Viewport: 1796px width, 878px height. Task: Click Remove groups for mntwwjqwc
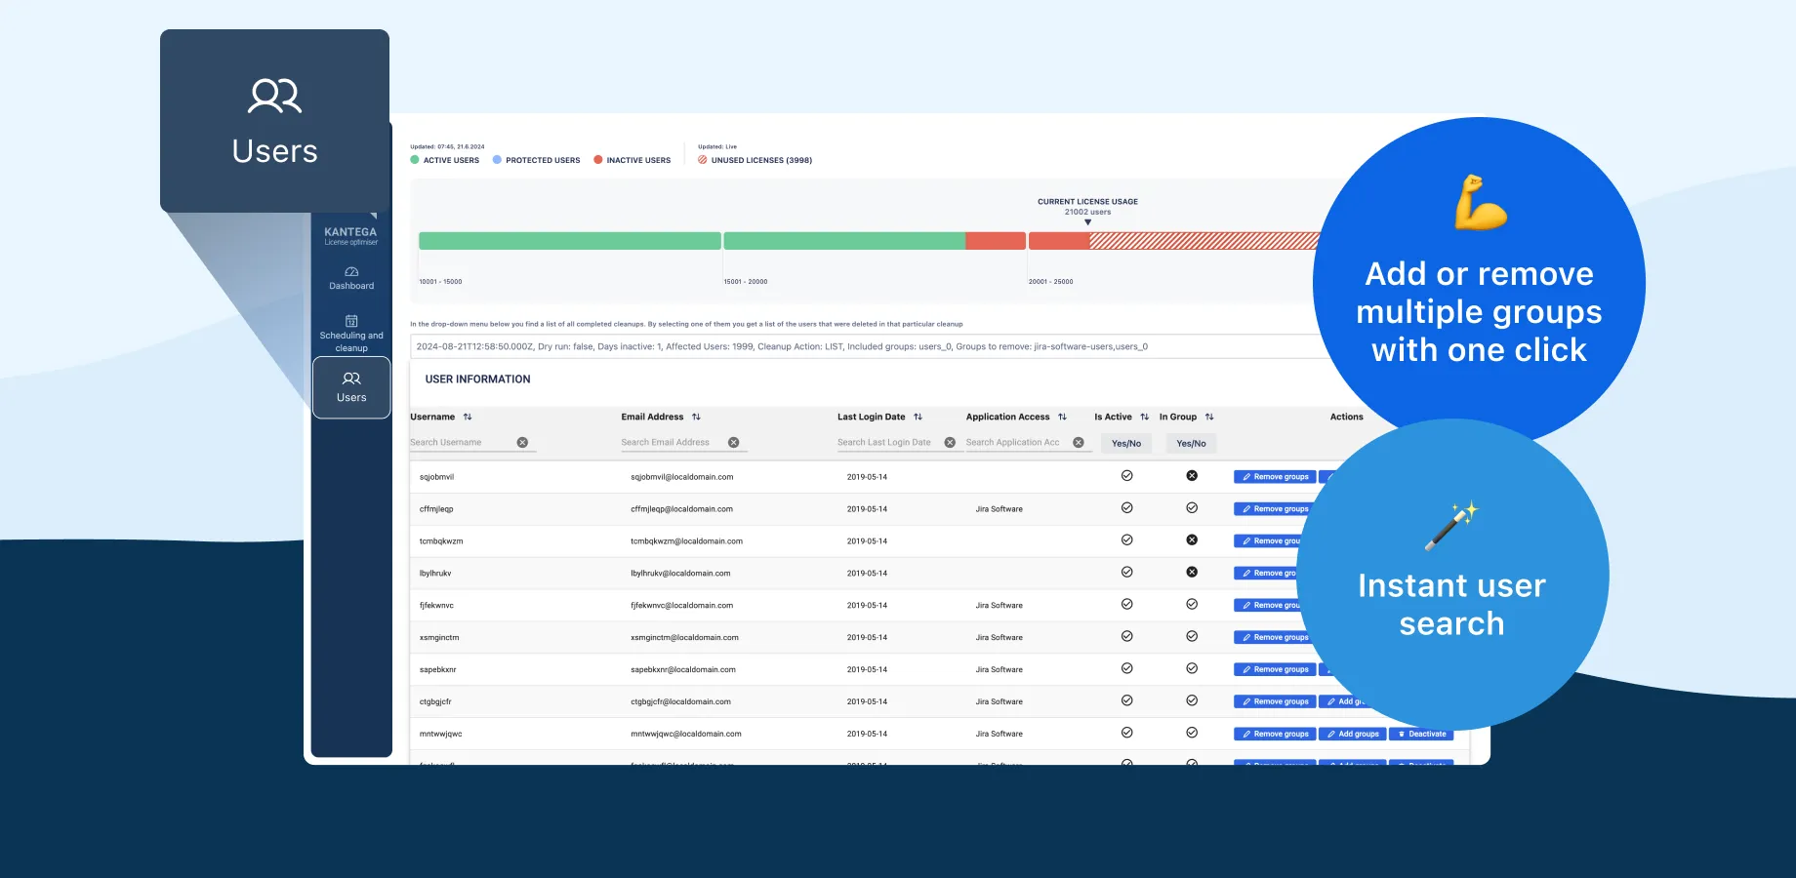pyautogui.click(x=1274, y=734)
